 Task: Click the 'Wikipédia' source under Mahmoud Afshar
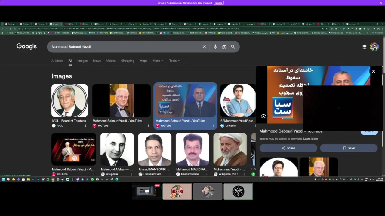pos(112,174)
